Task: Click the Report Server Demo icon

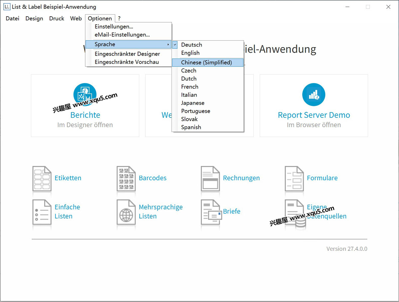Action: pos(314,94)
